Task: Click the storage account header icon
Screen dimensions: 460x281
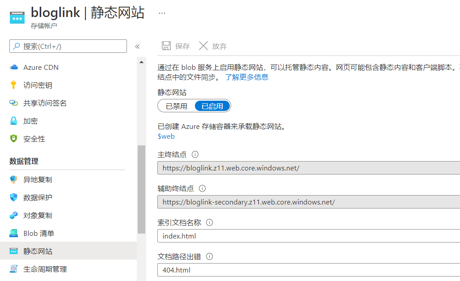Action: click(17, 17)
